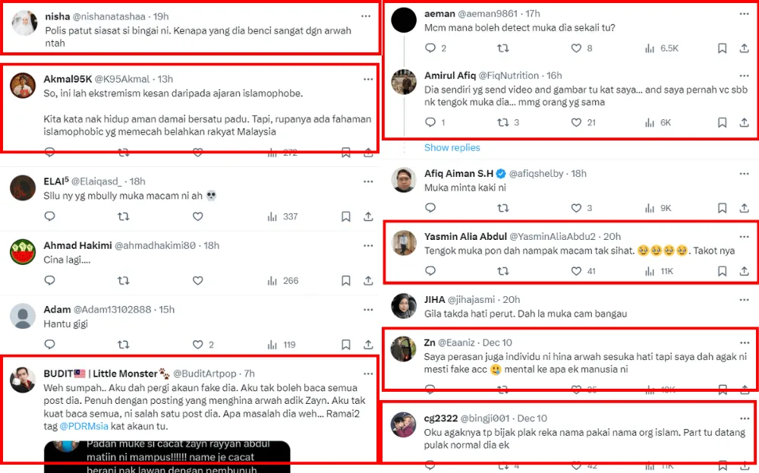Click Afiq Aiman S.H's profile avatar
The height and width of the screenshot is (473, 759).
[403, 180]
